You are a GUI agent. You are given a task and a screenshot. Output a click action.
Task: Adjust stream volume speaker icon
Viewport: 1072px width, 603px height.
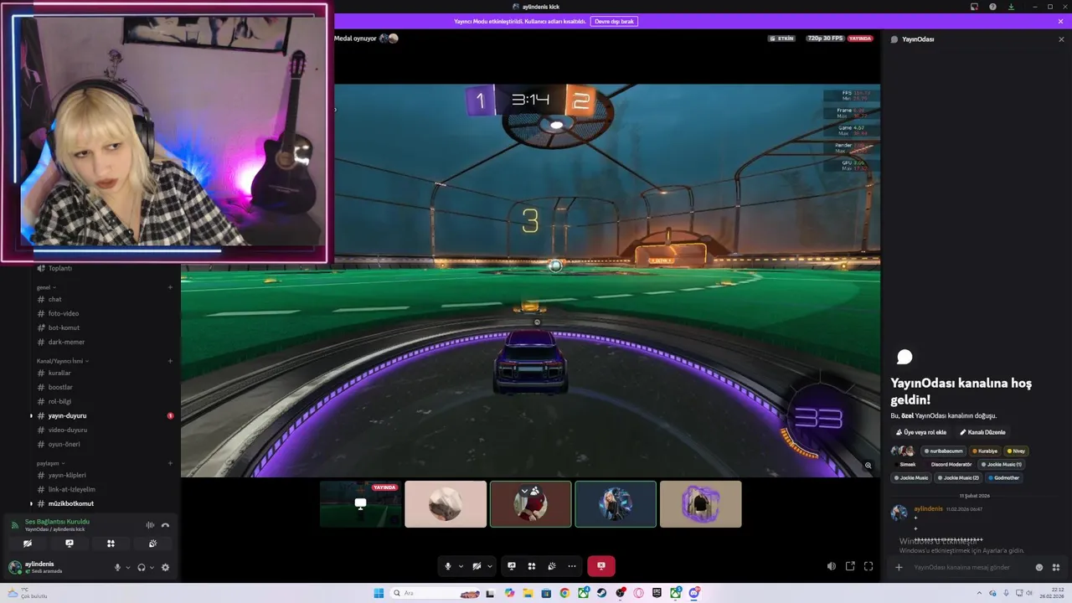pos(832,566)
